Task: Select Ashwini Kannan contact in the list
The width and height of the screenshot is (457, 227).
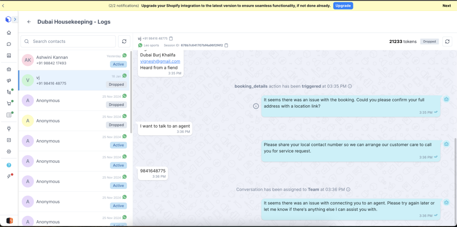Action: [74, 60]
